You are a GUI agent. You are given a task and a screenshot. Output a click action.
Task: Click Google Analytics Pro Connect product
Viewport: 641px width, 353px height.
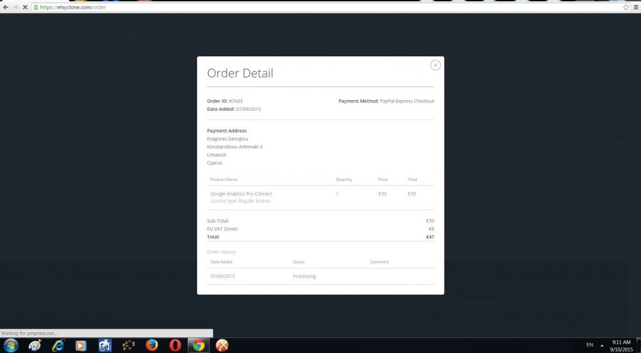point(241,193)
